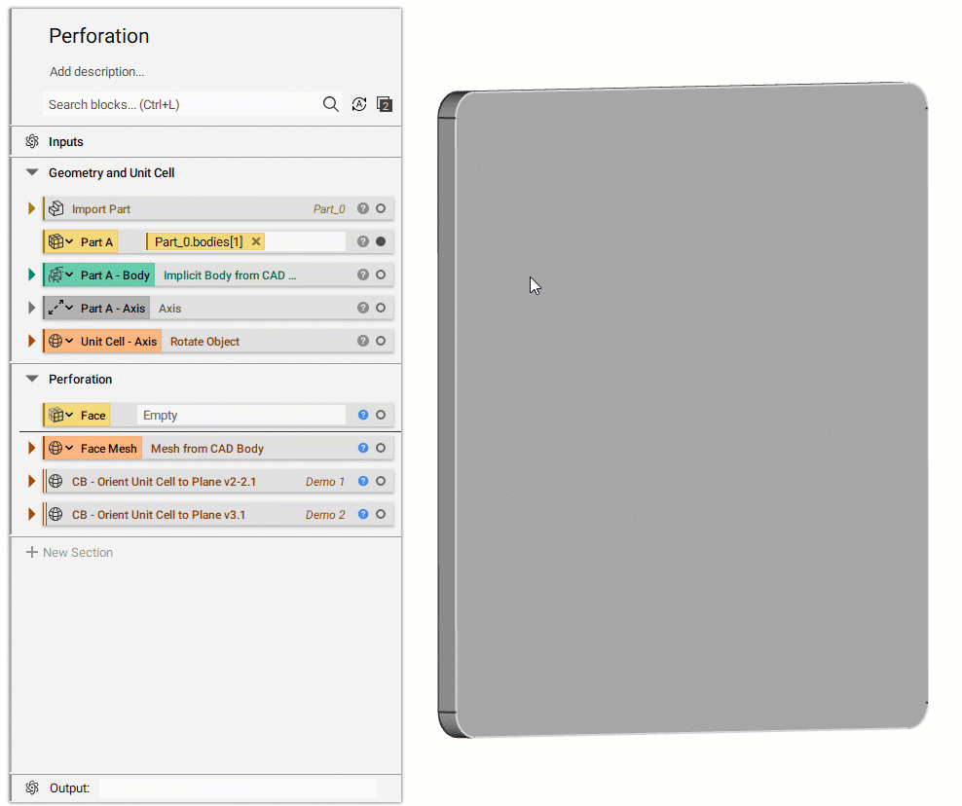The height and width of the screenshot is (806, 962).
Task: Open help for Part A block
Action: tap(363, 241)
